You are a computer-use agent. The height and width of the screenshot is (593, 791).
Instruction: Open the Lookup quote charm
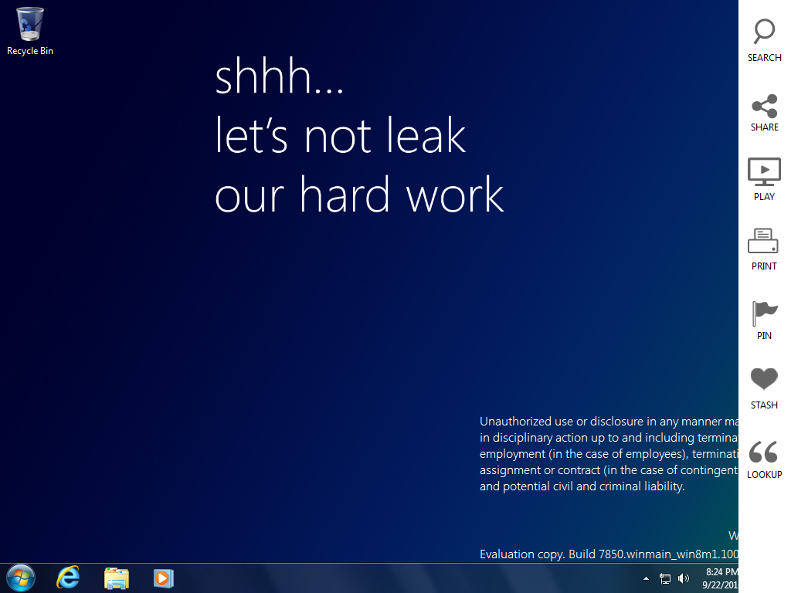[x=764, y=459]
